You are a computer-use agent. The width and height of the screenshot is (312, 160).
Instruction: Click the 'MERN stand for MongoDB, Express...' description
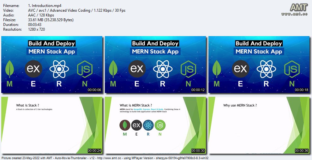click(150, 111)
